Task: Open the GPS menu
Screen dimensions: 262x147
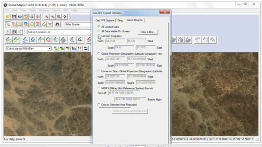Action: click(x=65, y=10)
